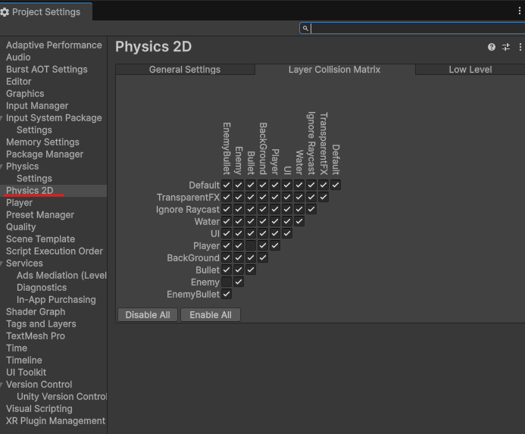The width and height of the screenshot is (525, 434).
Task: Open the presets slider icon for Physics 2D
Action: point(506,47)
